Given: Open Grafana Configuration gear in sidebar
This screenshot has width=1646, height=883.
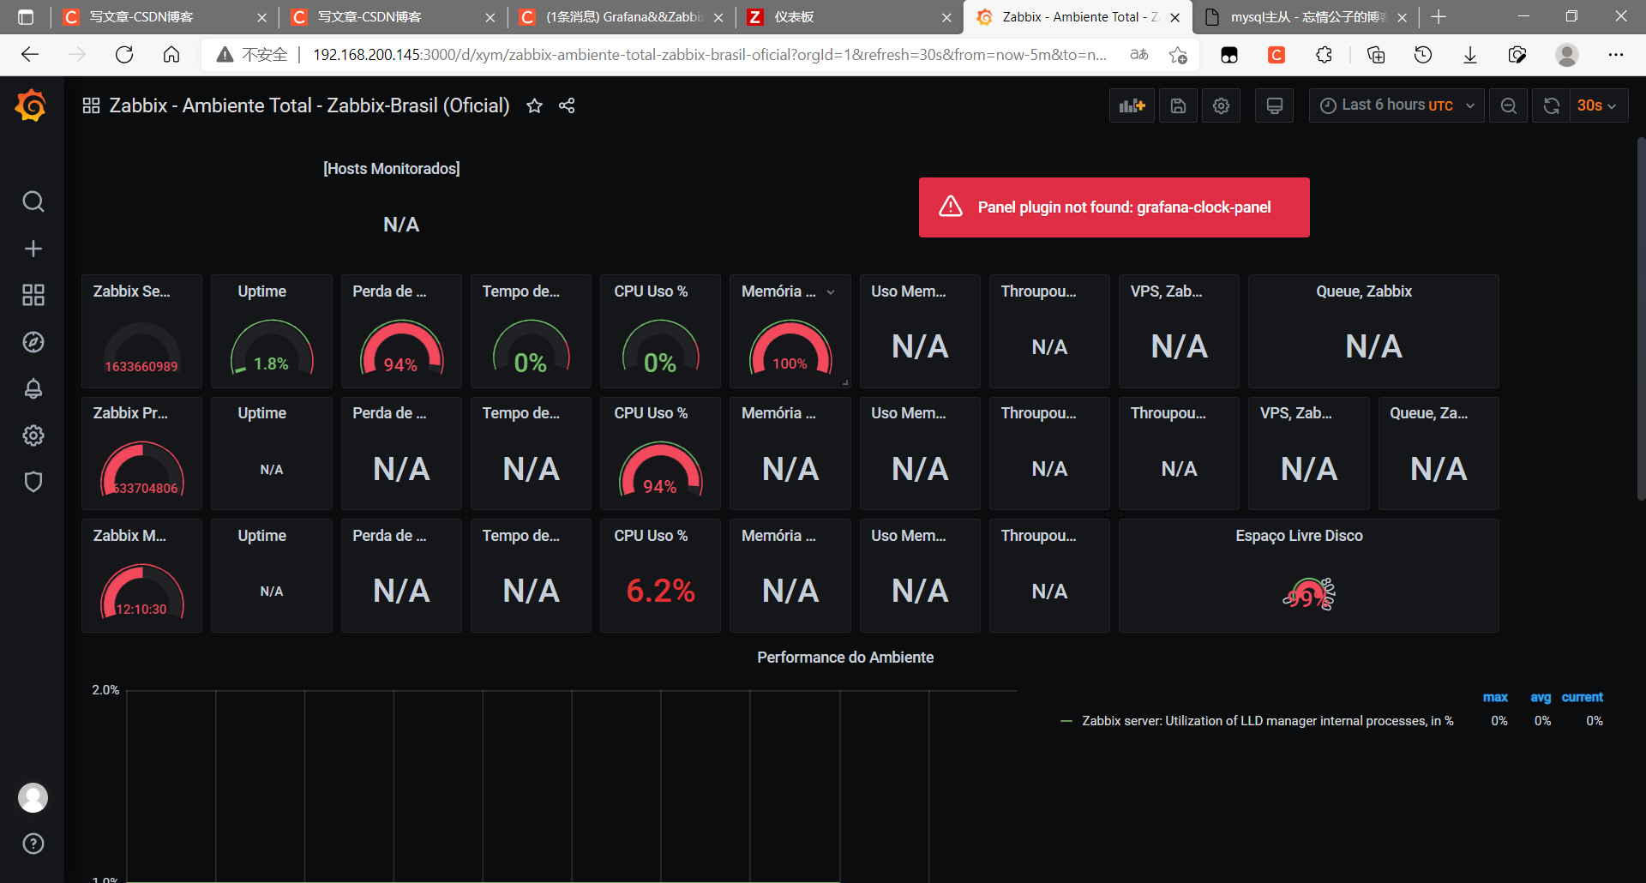Looking at the screenshot, I should [x=33, y=435].
